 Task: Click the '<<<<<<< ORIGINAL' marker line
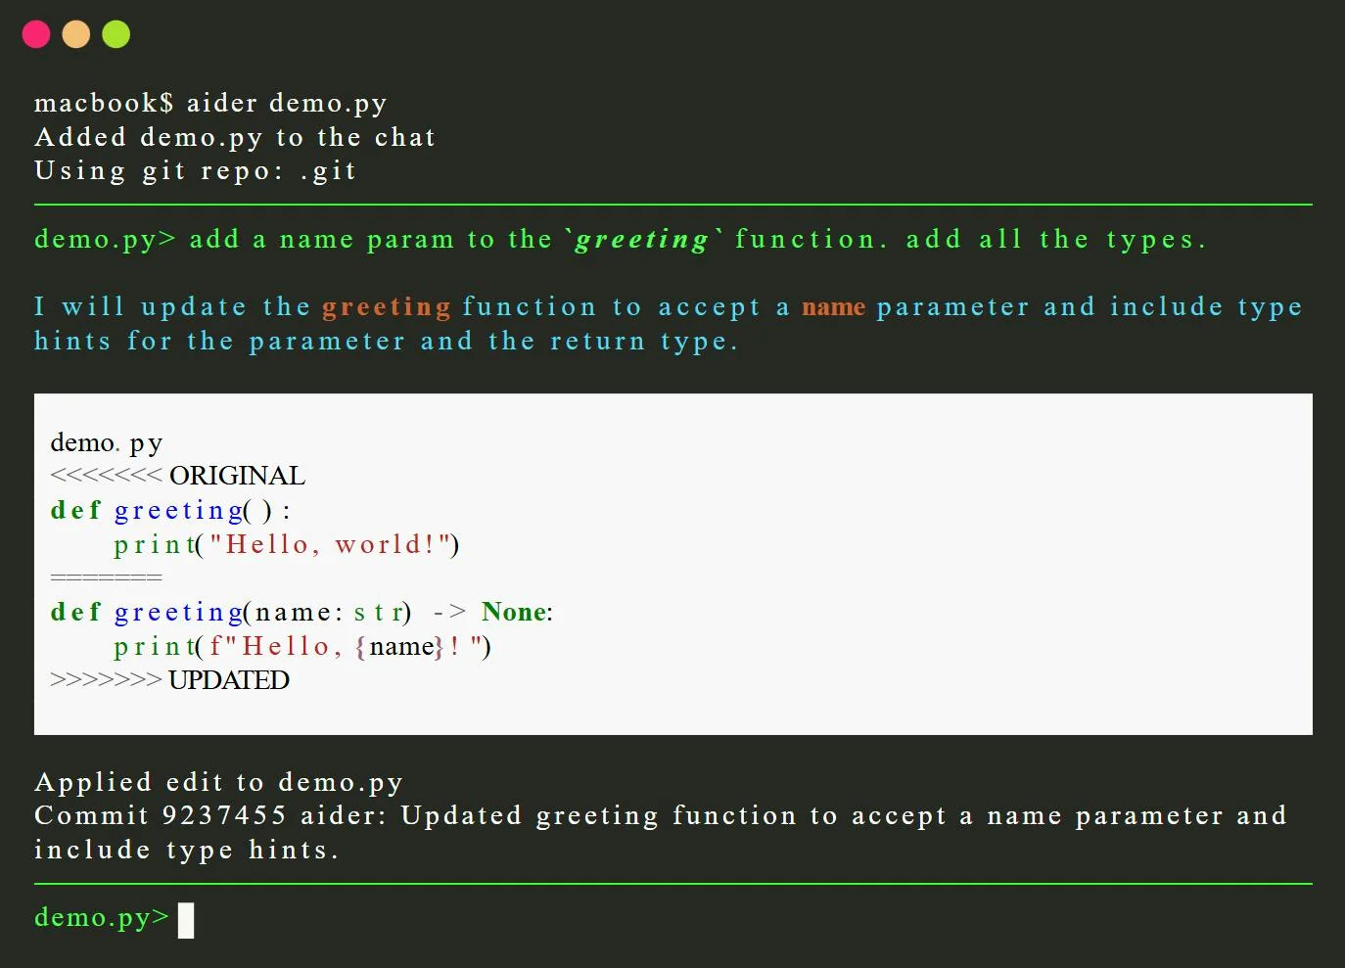pos(177,476)
